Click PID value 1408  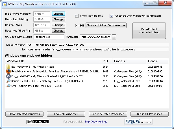point(106,72)
